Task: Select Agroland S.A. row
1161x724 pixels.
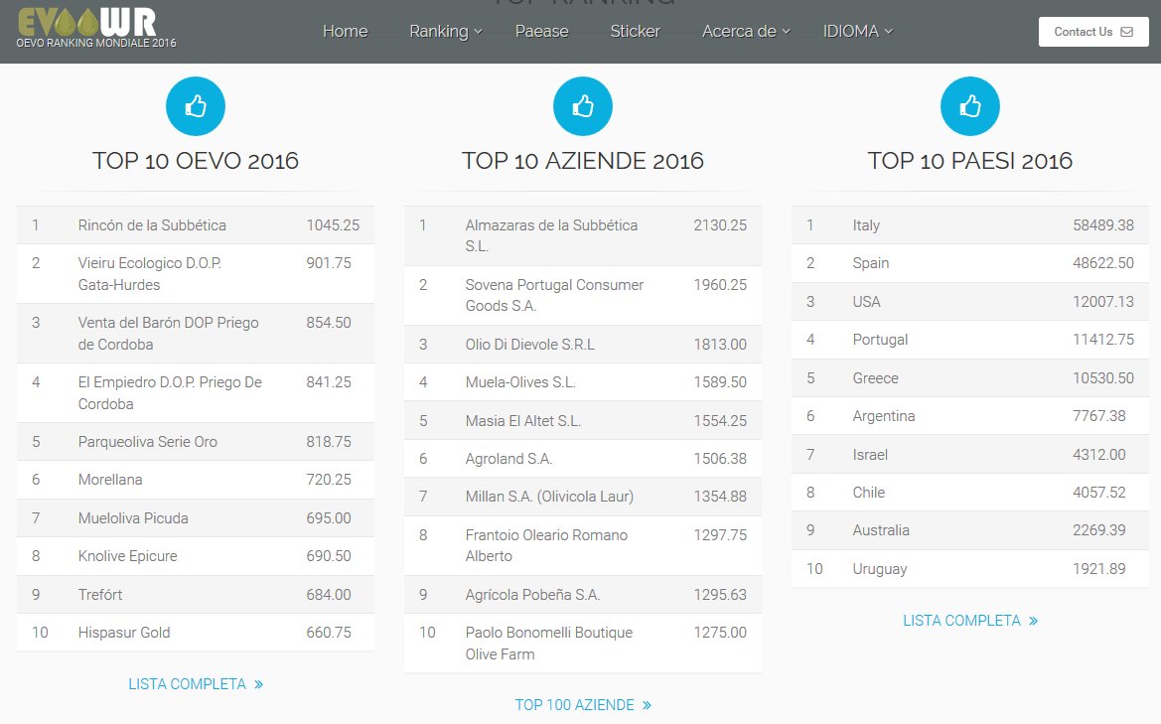Action: click(x=583, y=459)
